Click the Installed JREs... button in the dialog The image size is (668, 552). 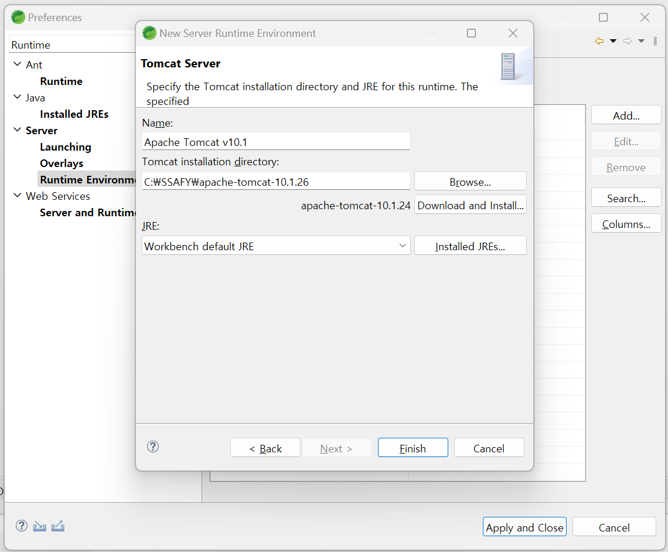click(471, 246)
